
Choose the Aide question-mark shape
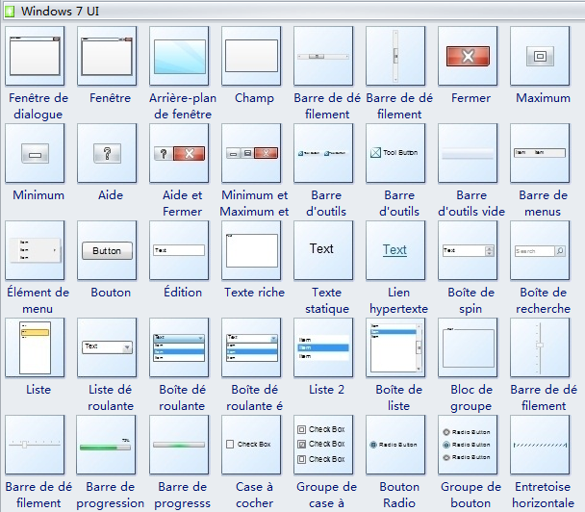click(x=107, y=153)
